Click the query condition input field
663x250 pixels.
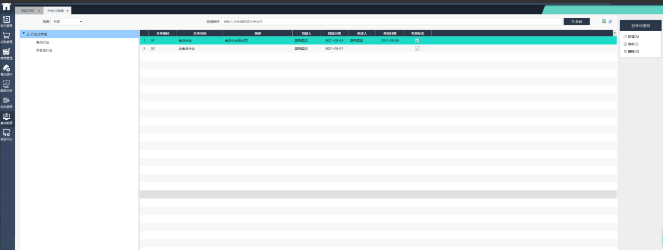(391, 22)
